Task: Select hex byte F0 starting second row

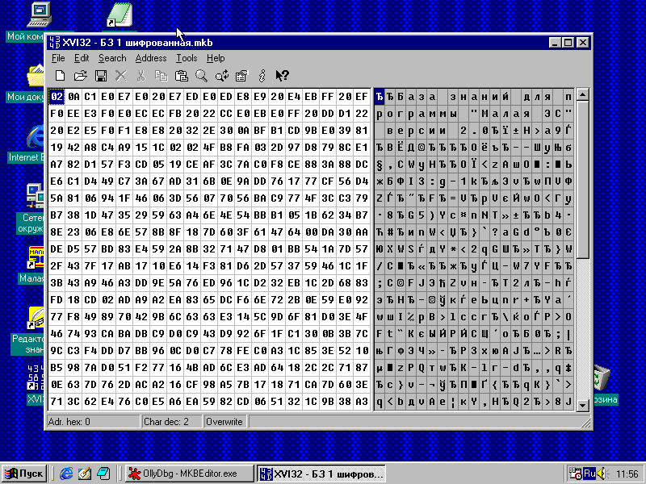Action: point(57,114)
